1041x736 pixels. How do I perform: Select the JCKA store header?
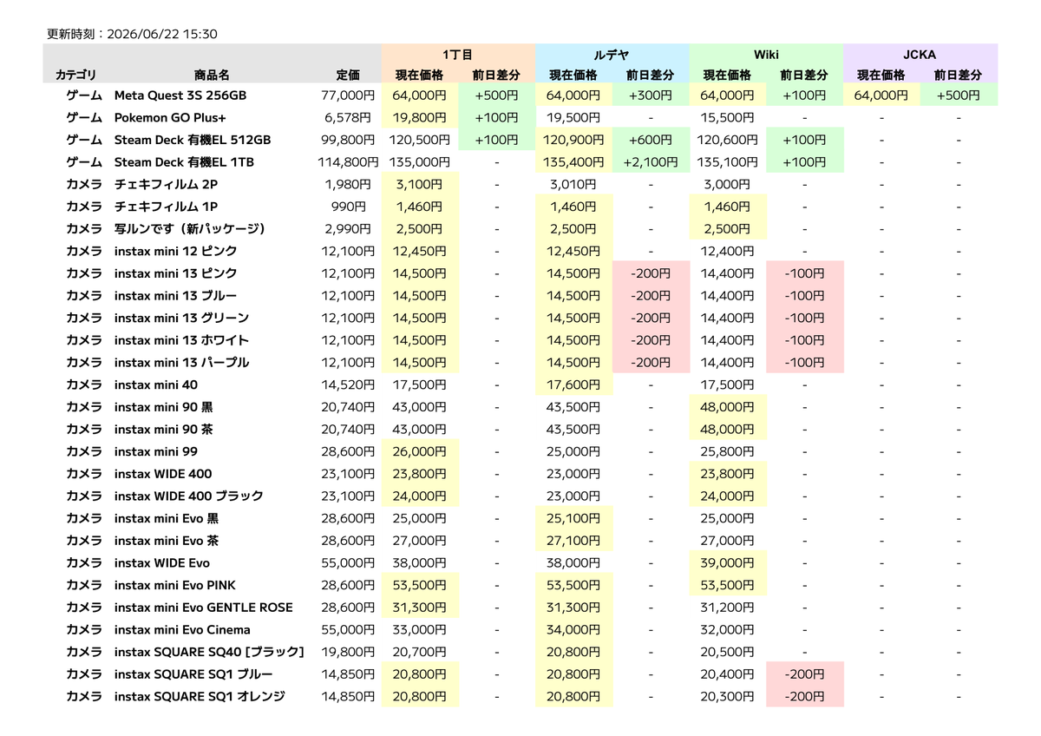point(920,55)
